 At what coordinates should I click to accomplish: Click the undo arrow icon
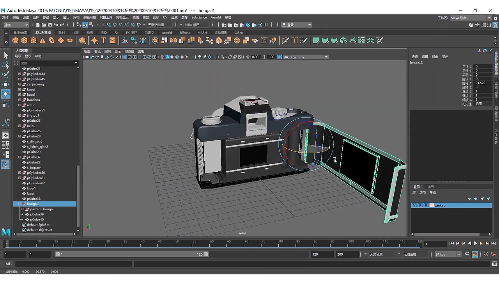click(x=56, y=25)
